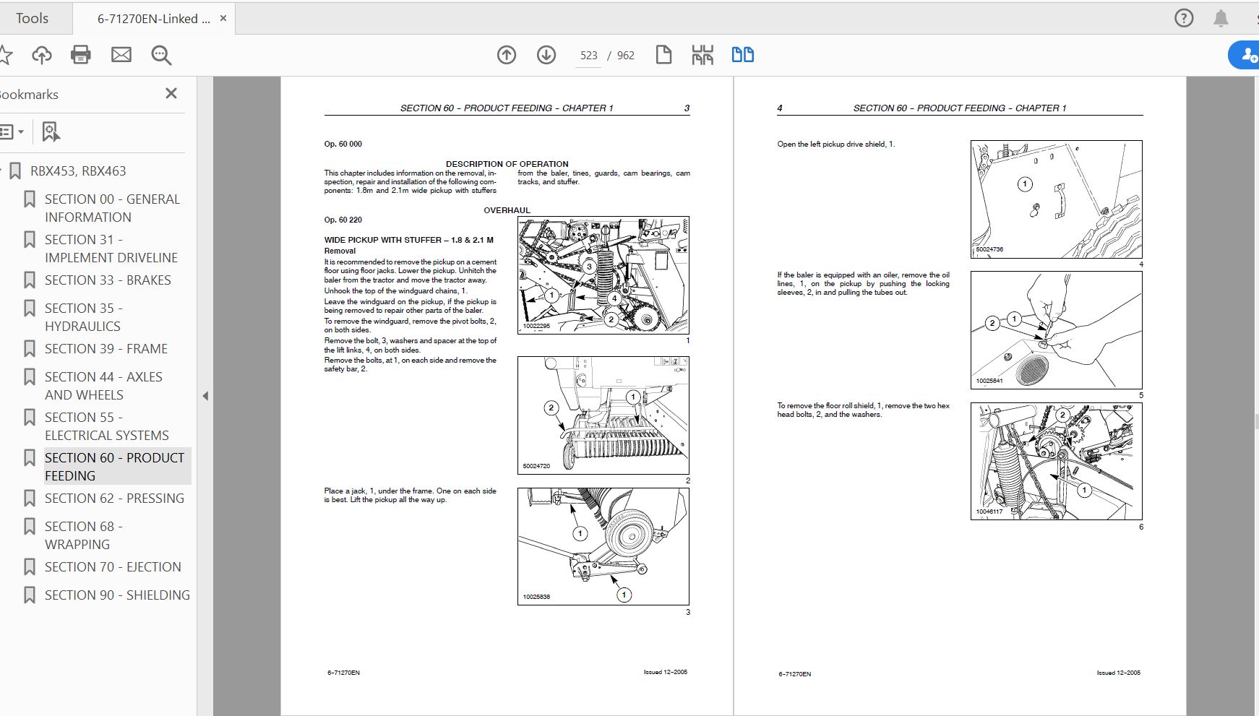Click the floor jack figure 3 illustration
The width and height of the screenshot is (1259, 716).
point(603,546)
